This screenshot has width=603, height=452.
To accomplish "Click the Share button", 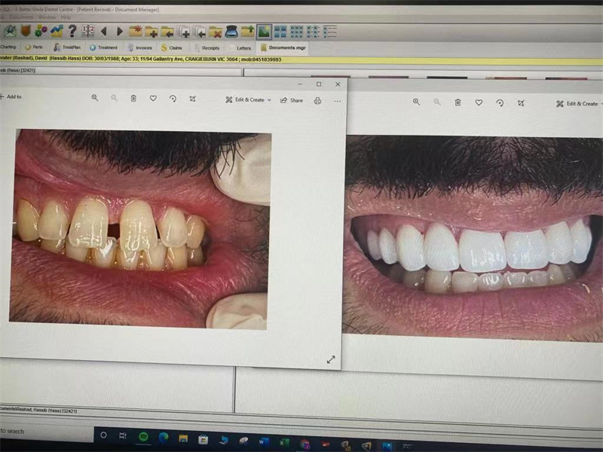I will point(291,100).
